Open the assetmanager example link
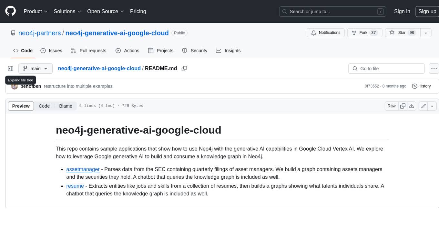This screenshot has width=439, height=246. click(83, 169)
